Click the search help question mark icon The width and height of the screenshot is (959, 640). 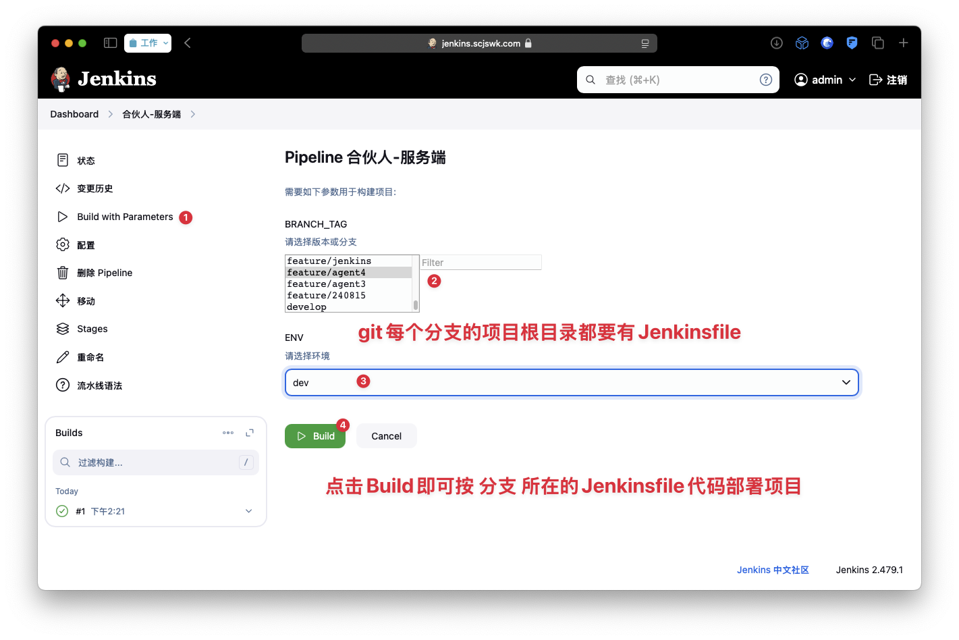pyautogui.click(x=766, y=80)
